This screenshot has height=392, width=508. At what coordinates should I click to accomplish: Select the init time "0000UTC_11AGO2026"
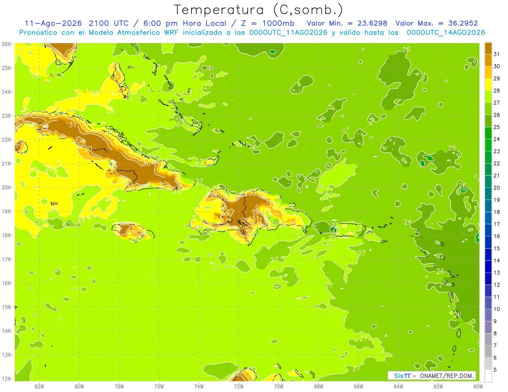[288, 33]
